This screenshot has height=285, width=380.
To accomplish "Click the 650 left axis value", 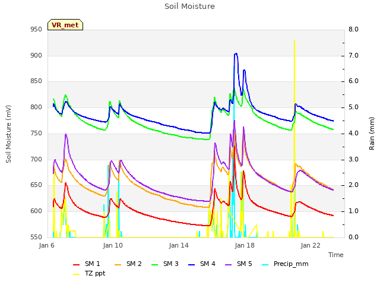I will point(36,185).
